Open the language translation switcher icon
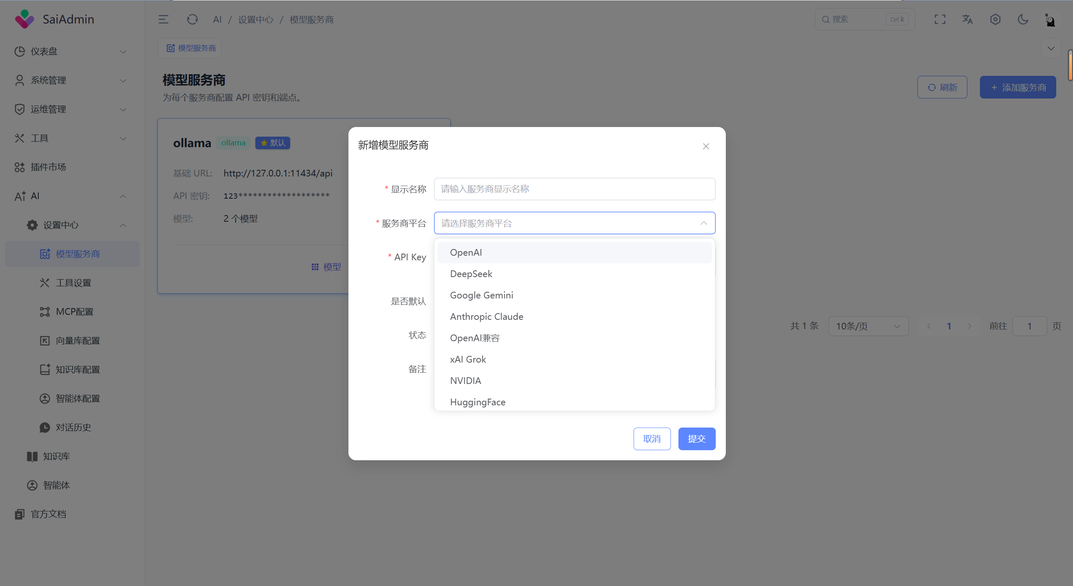Image resolution: width=1073 pixels, height=586 pixels. point(967,19)
